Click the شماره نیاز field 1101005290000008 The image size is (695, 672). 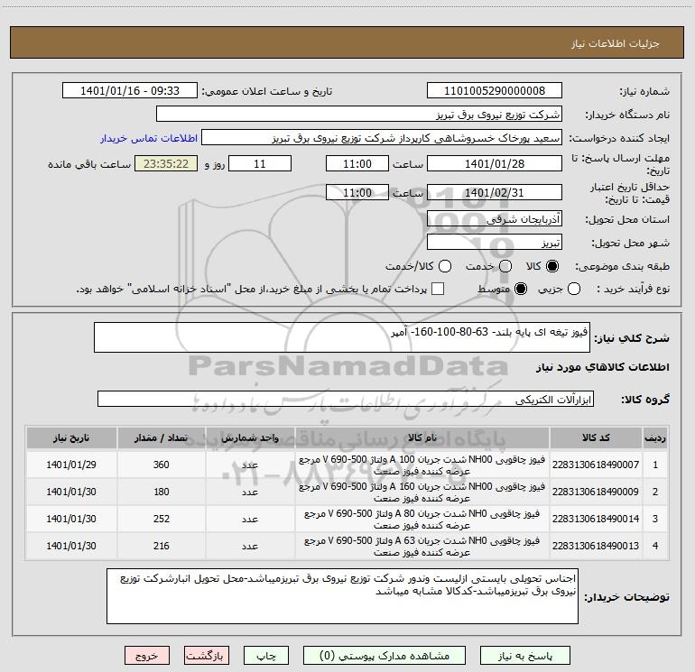coord(495,91)
